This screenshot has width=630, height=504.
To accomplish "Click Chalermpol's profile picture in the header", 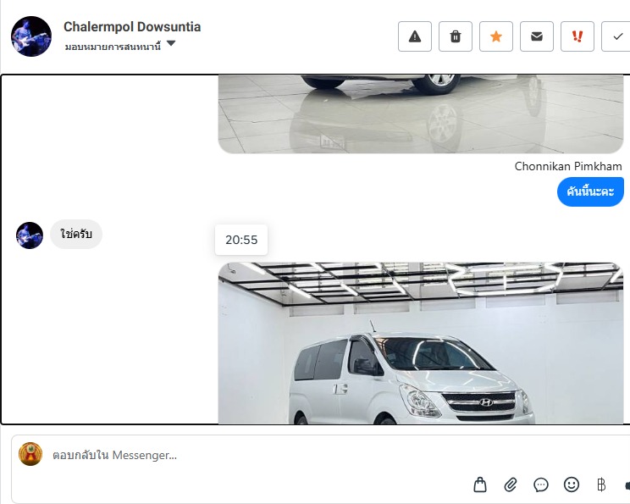I will pos(31,36).
